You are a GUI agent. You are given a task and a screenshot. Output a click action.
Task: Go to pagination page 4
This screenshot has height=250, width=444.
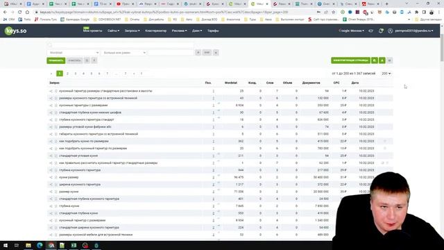83,74
